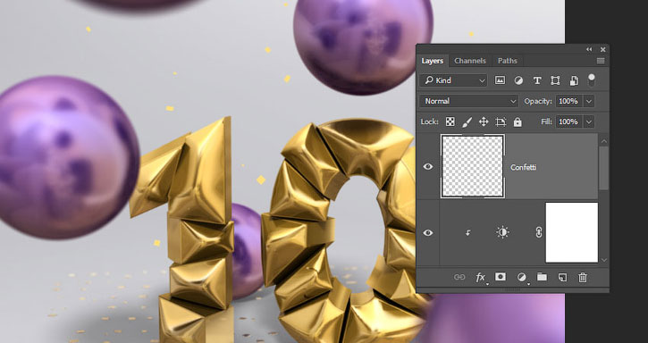Open the Fill slider dropdown arrow
Screen dimensions: 648x343
pos(589,121)
